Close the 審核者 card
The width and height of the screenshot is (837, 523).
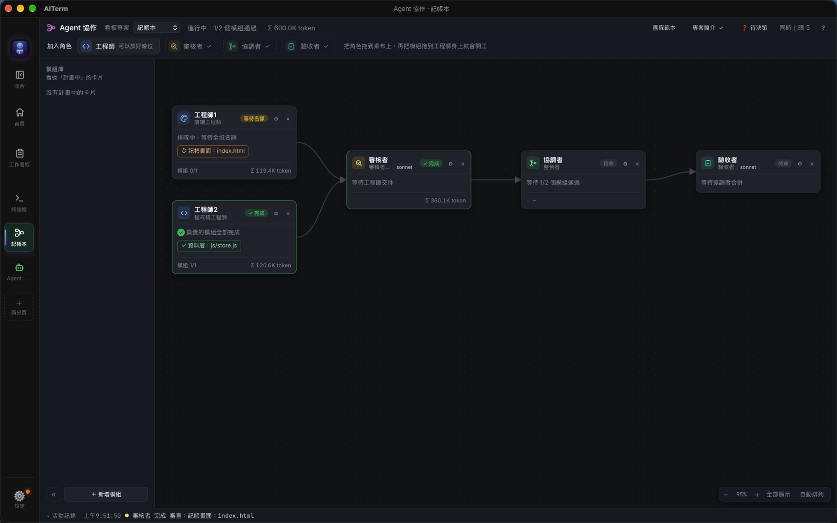463,164
